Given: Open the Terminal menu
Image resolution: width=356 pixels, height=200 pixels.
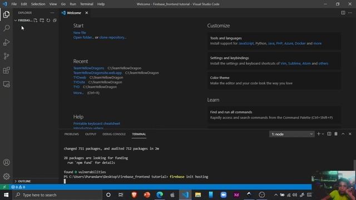Looking at the screenshot, I should point(87,4).
